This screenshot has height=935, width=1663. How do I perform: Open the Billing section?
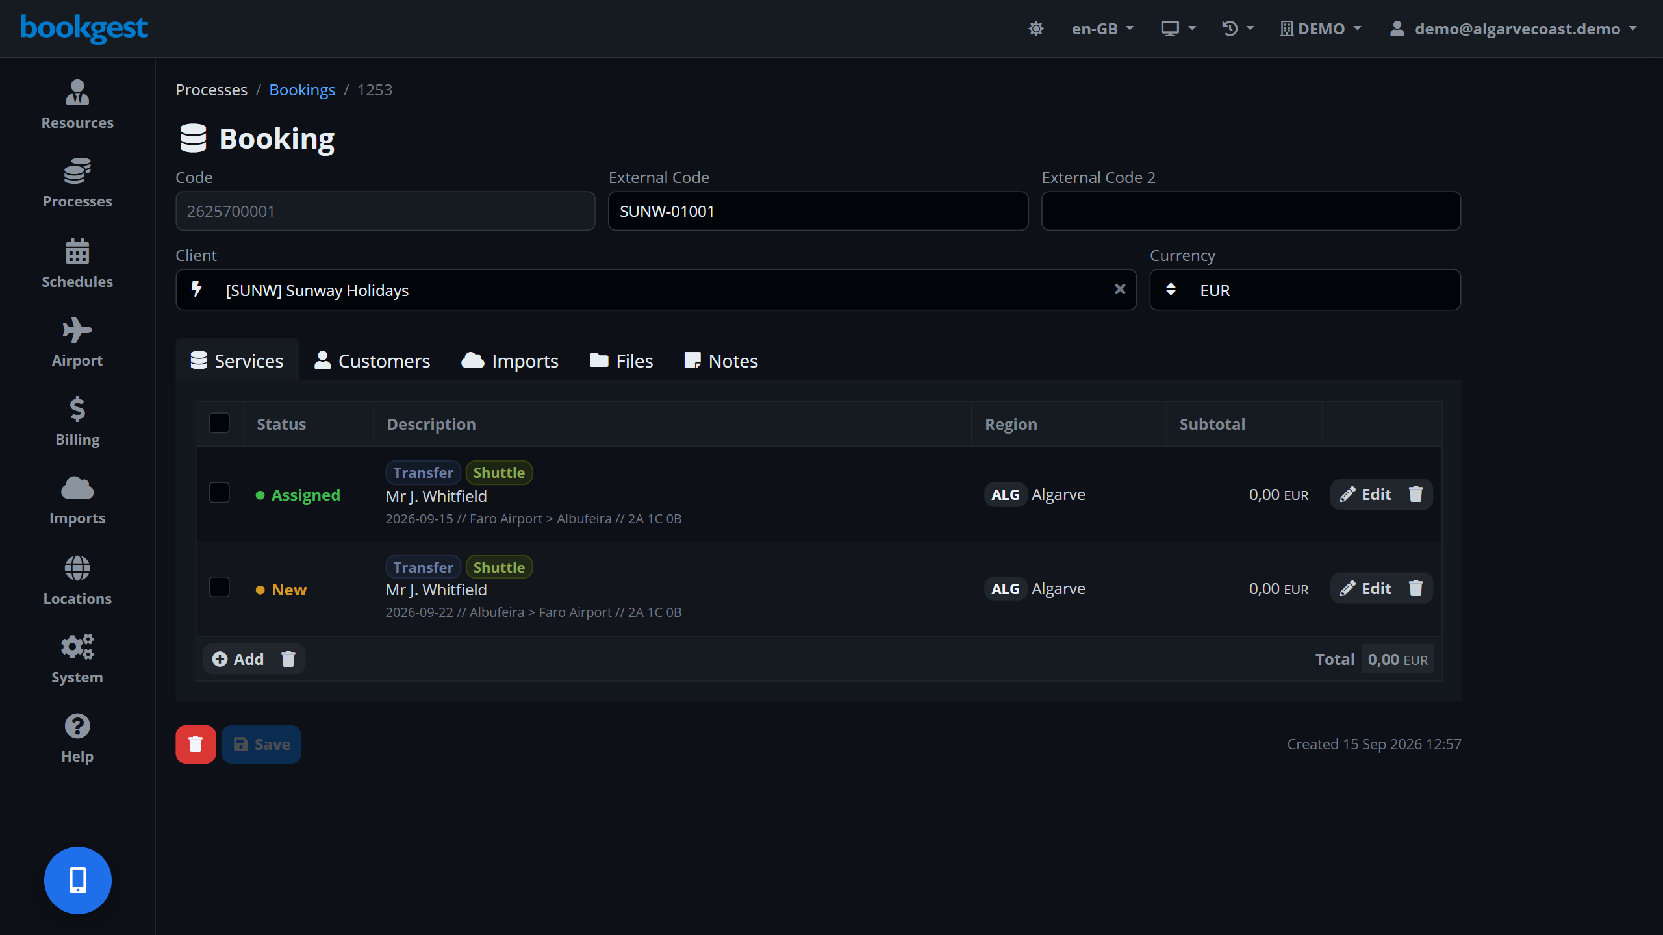pyautogui.click(x=77, y=421)
